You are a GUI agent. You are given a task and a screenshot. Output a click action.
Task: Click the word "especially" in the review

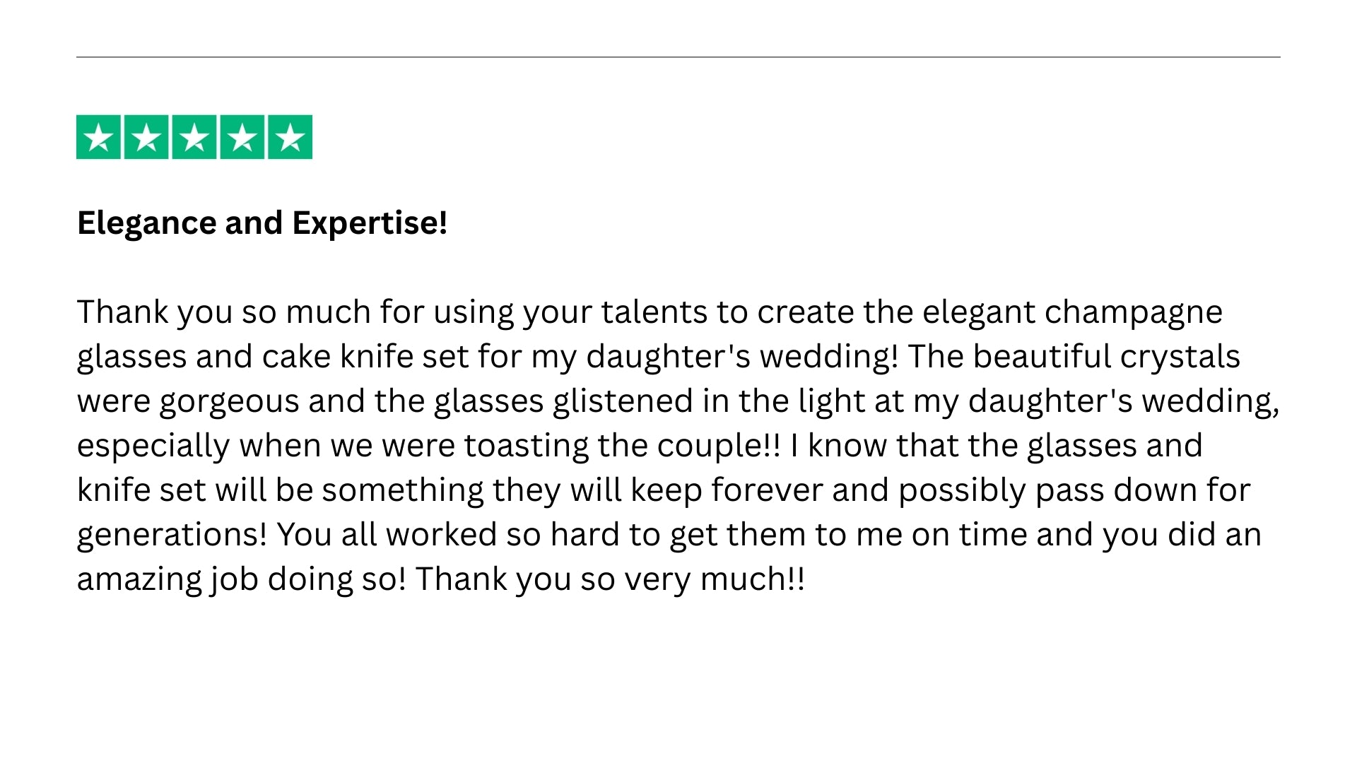click(x=153, y=446)
